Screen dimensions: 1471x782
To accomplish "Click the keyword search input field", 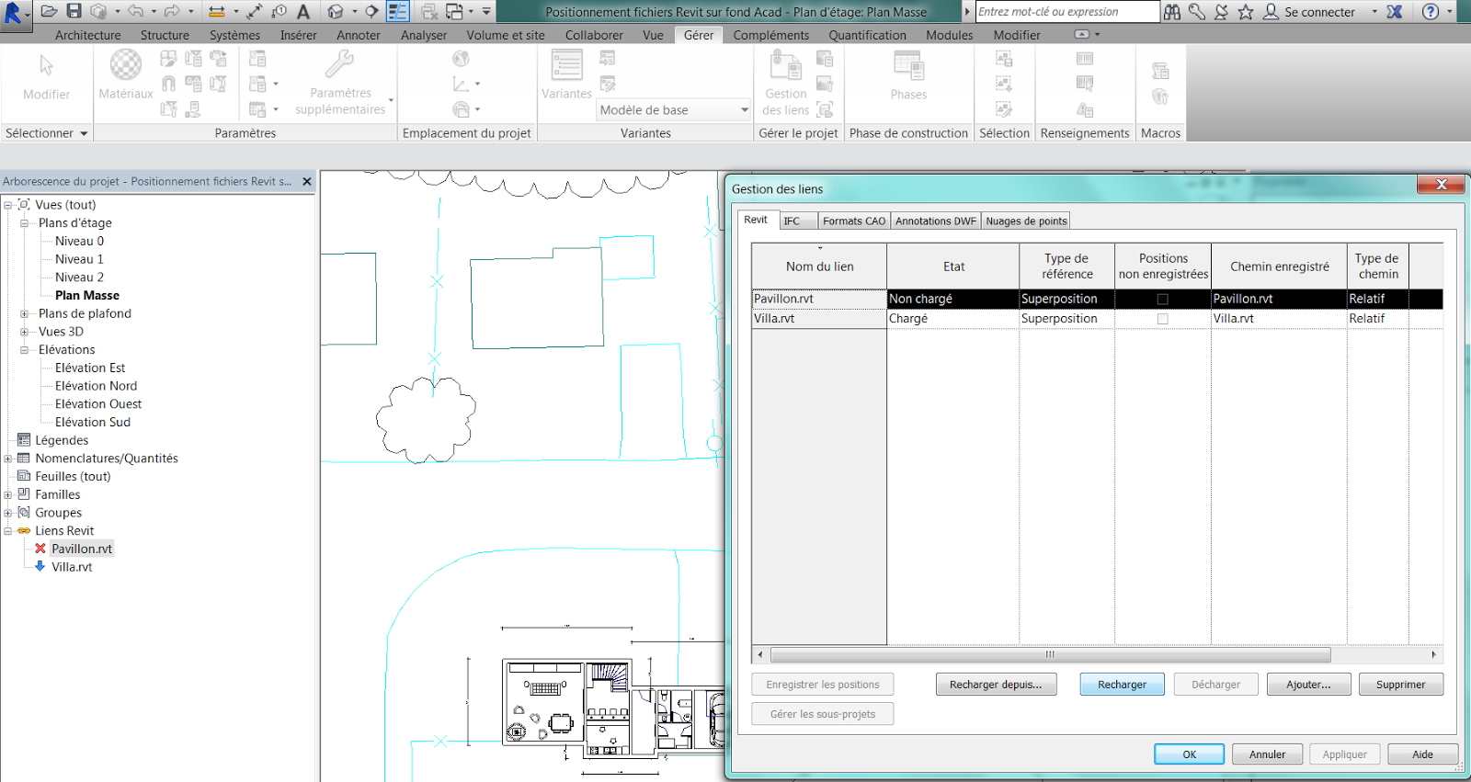I will [1066, 12].
